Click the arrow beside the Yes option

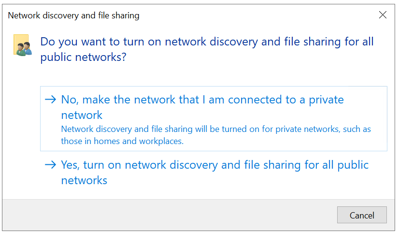[50, 165]
